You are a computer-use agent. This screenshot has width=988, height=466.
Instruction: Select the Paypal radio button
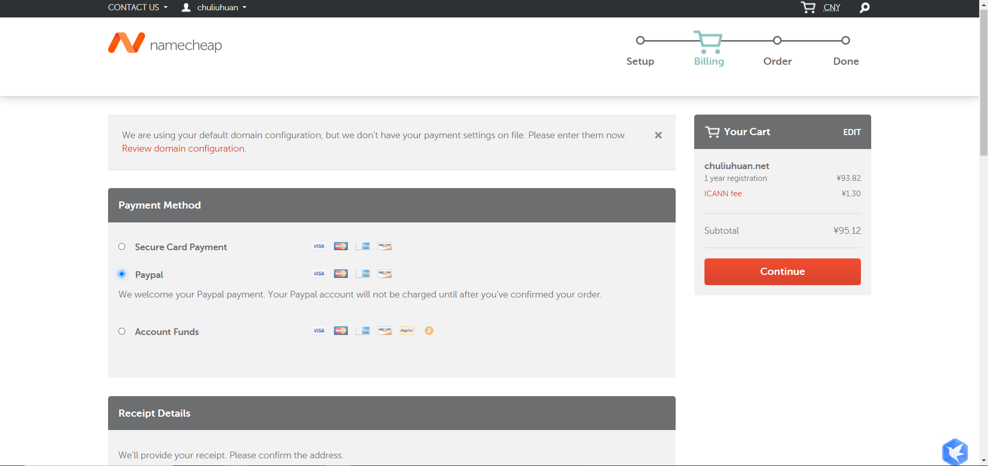point(122,274)
